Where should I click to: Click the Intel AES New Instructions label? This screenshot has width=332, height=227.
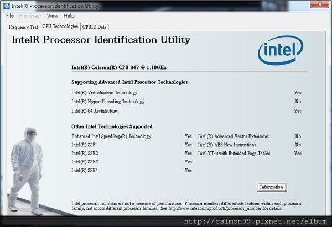pos(228,145)
